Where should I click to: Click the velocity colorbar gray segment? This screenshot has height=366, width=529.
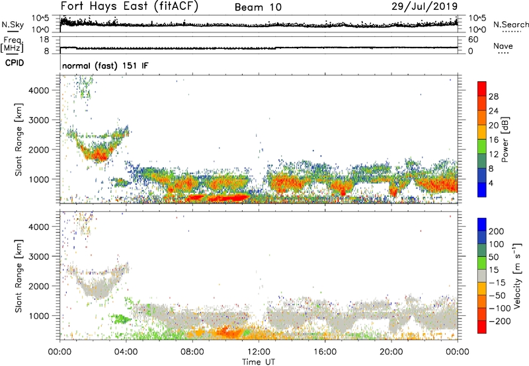tap(482, 275)
